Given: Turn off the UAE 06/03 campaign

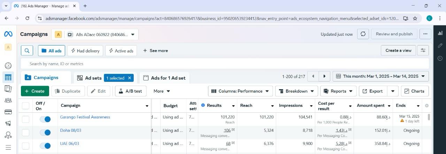Looking at the screenshot, I should 45,146.
